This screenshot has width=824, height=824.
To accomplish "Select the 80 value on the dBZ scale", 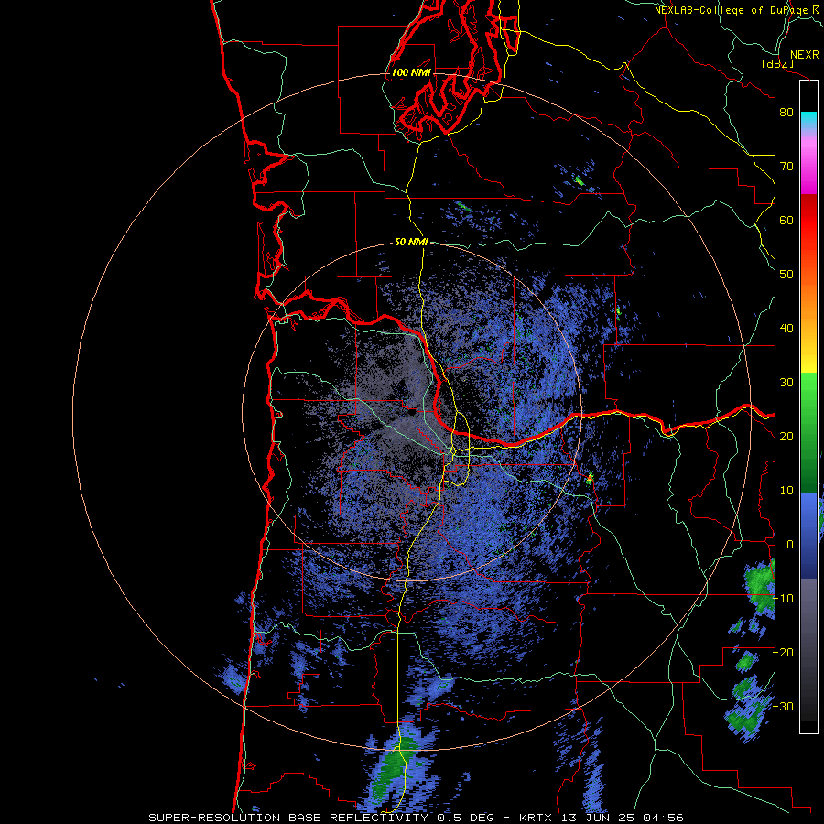I will 786,113.
